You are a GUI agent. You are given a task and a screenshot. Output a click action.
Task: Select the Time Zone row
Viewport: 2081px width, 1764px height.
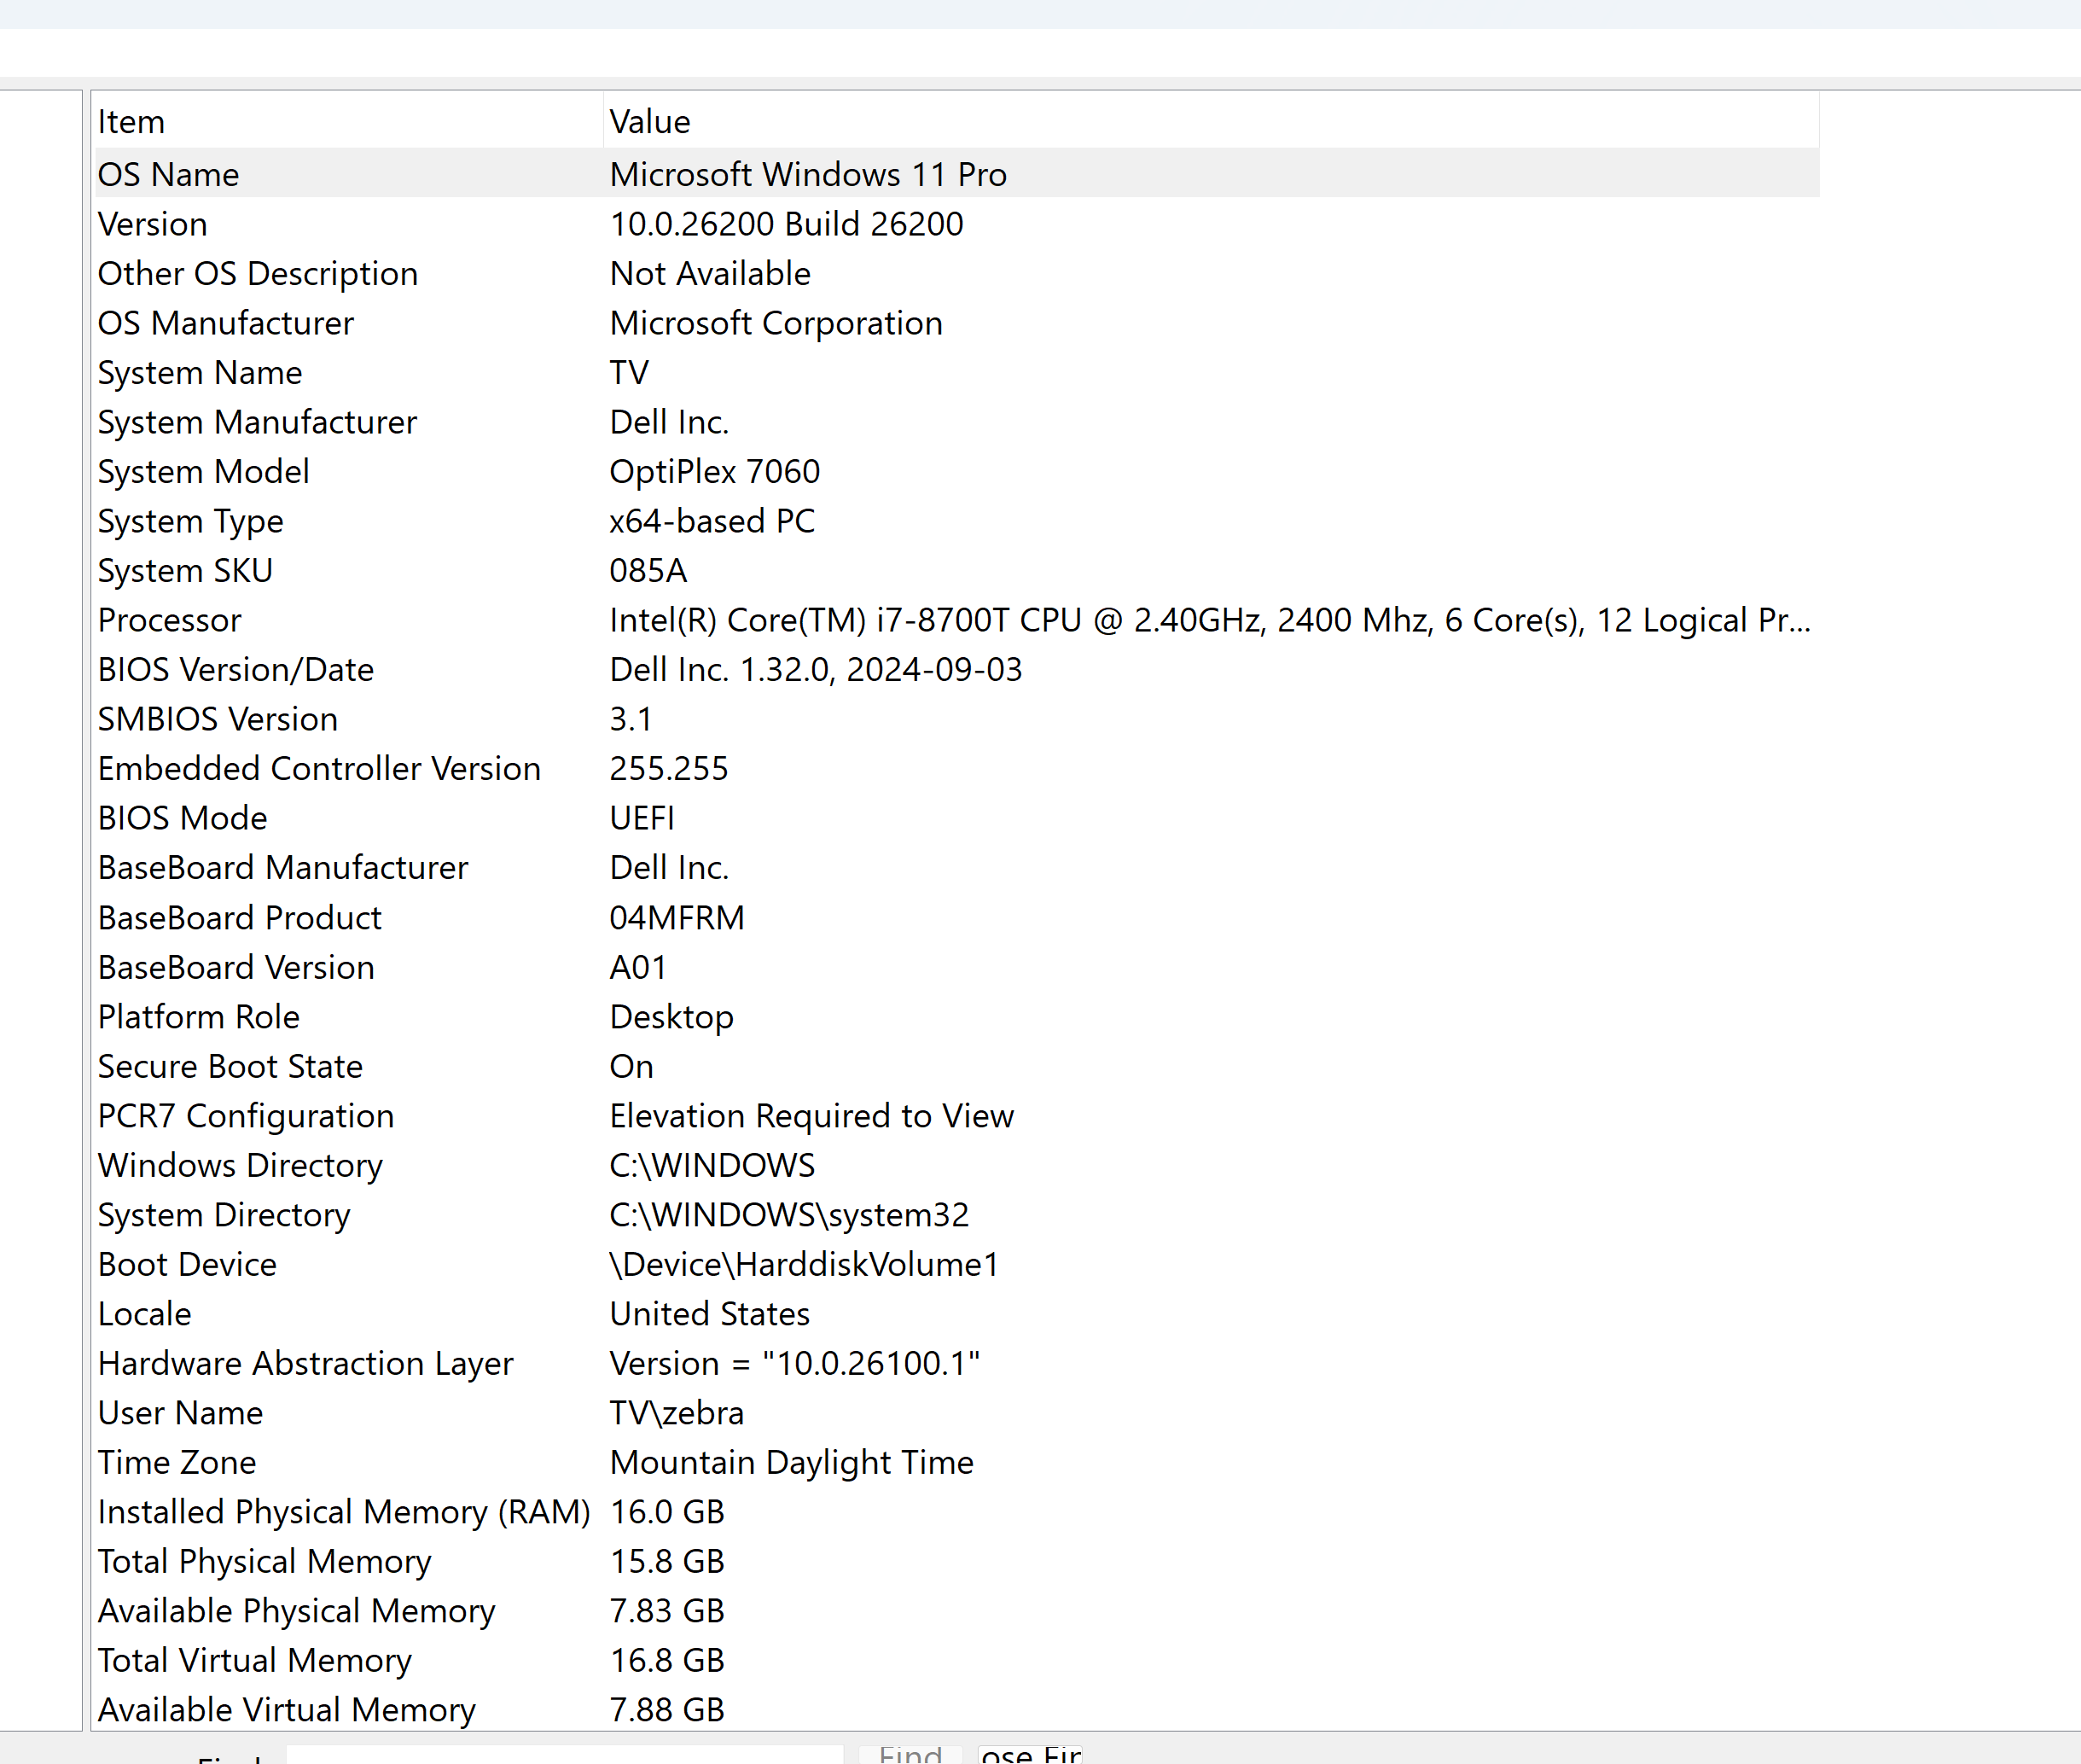point(956,1462)
